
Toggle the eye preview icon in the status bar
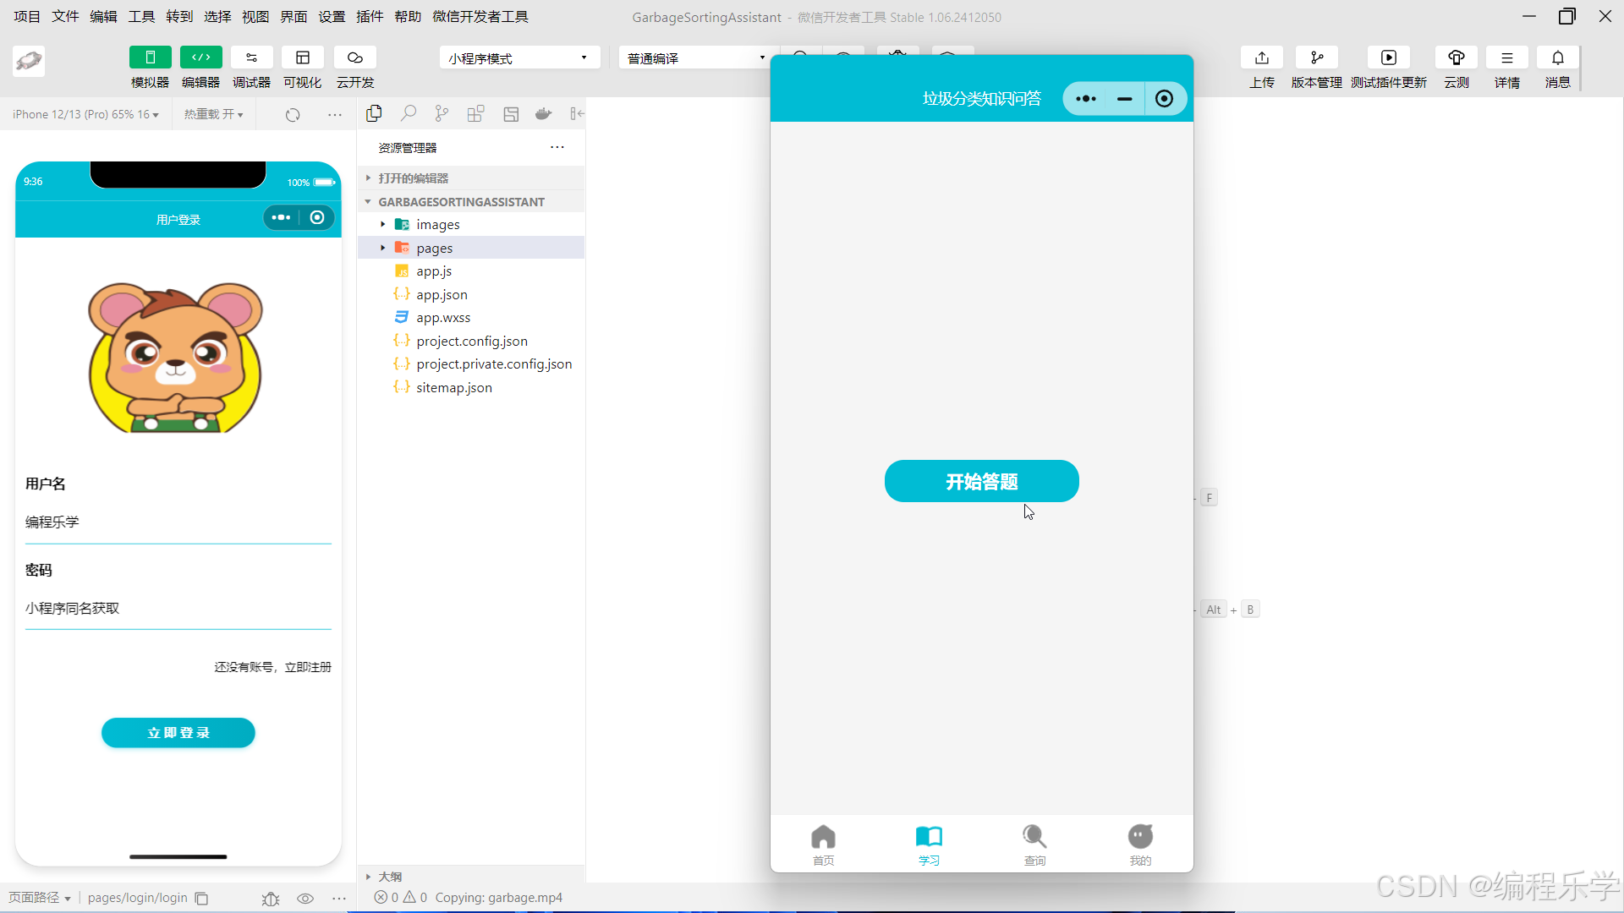[x=305, y=899]
